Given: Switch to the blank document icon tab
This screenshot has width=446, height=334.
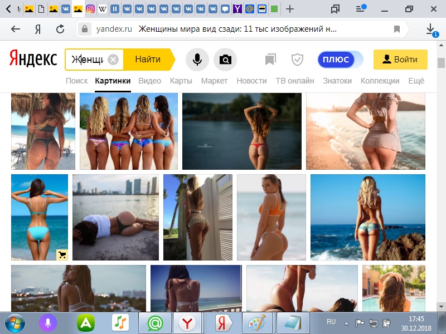Looking at the screenshot, I should pos(41,9).
